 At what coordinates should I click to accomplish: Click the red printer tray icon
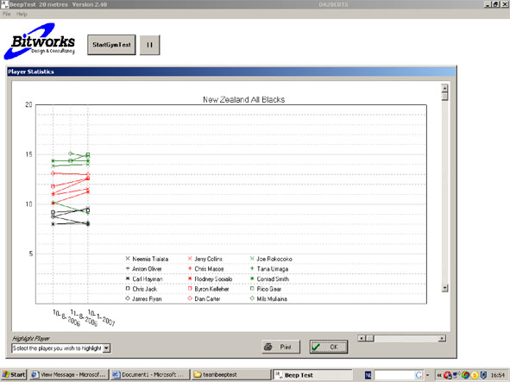pyautogui.click(x=448, y=375)
